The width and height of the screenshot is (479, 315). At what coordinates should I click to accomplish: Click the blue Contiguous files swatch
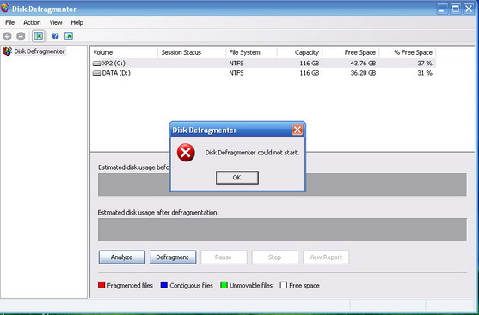pyautogui.click(x=164, y=285)
